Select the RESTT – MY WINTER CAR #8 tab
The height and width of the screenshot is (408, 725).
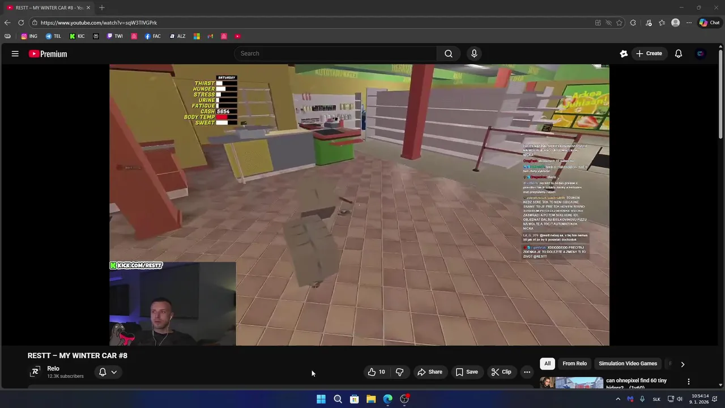(48, 7)
